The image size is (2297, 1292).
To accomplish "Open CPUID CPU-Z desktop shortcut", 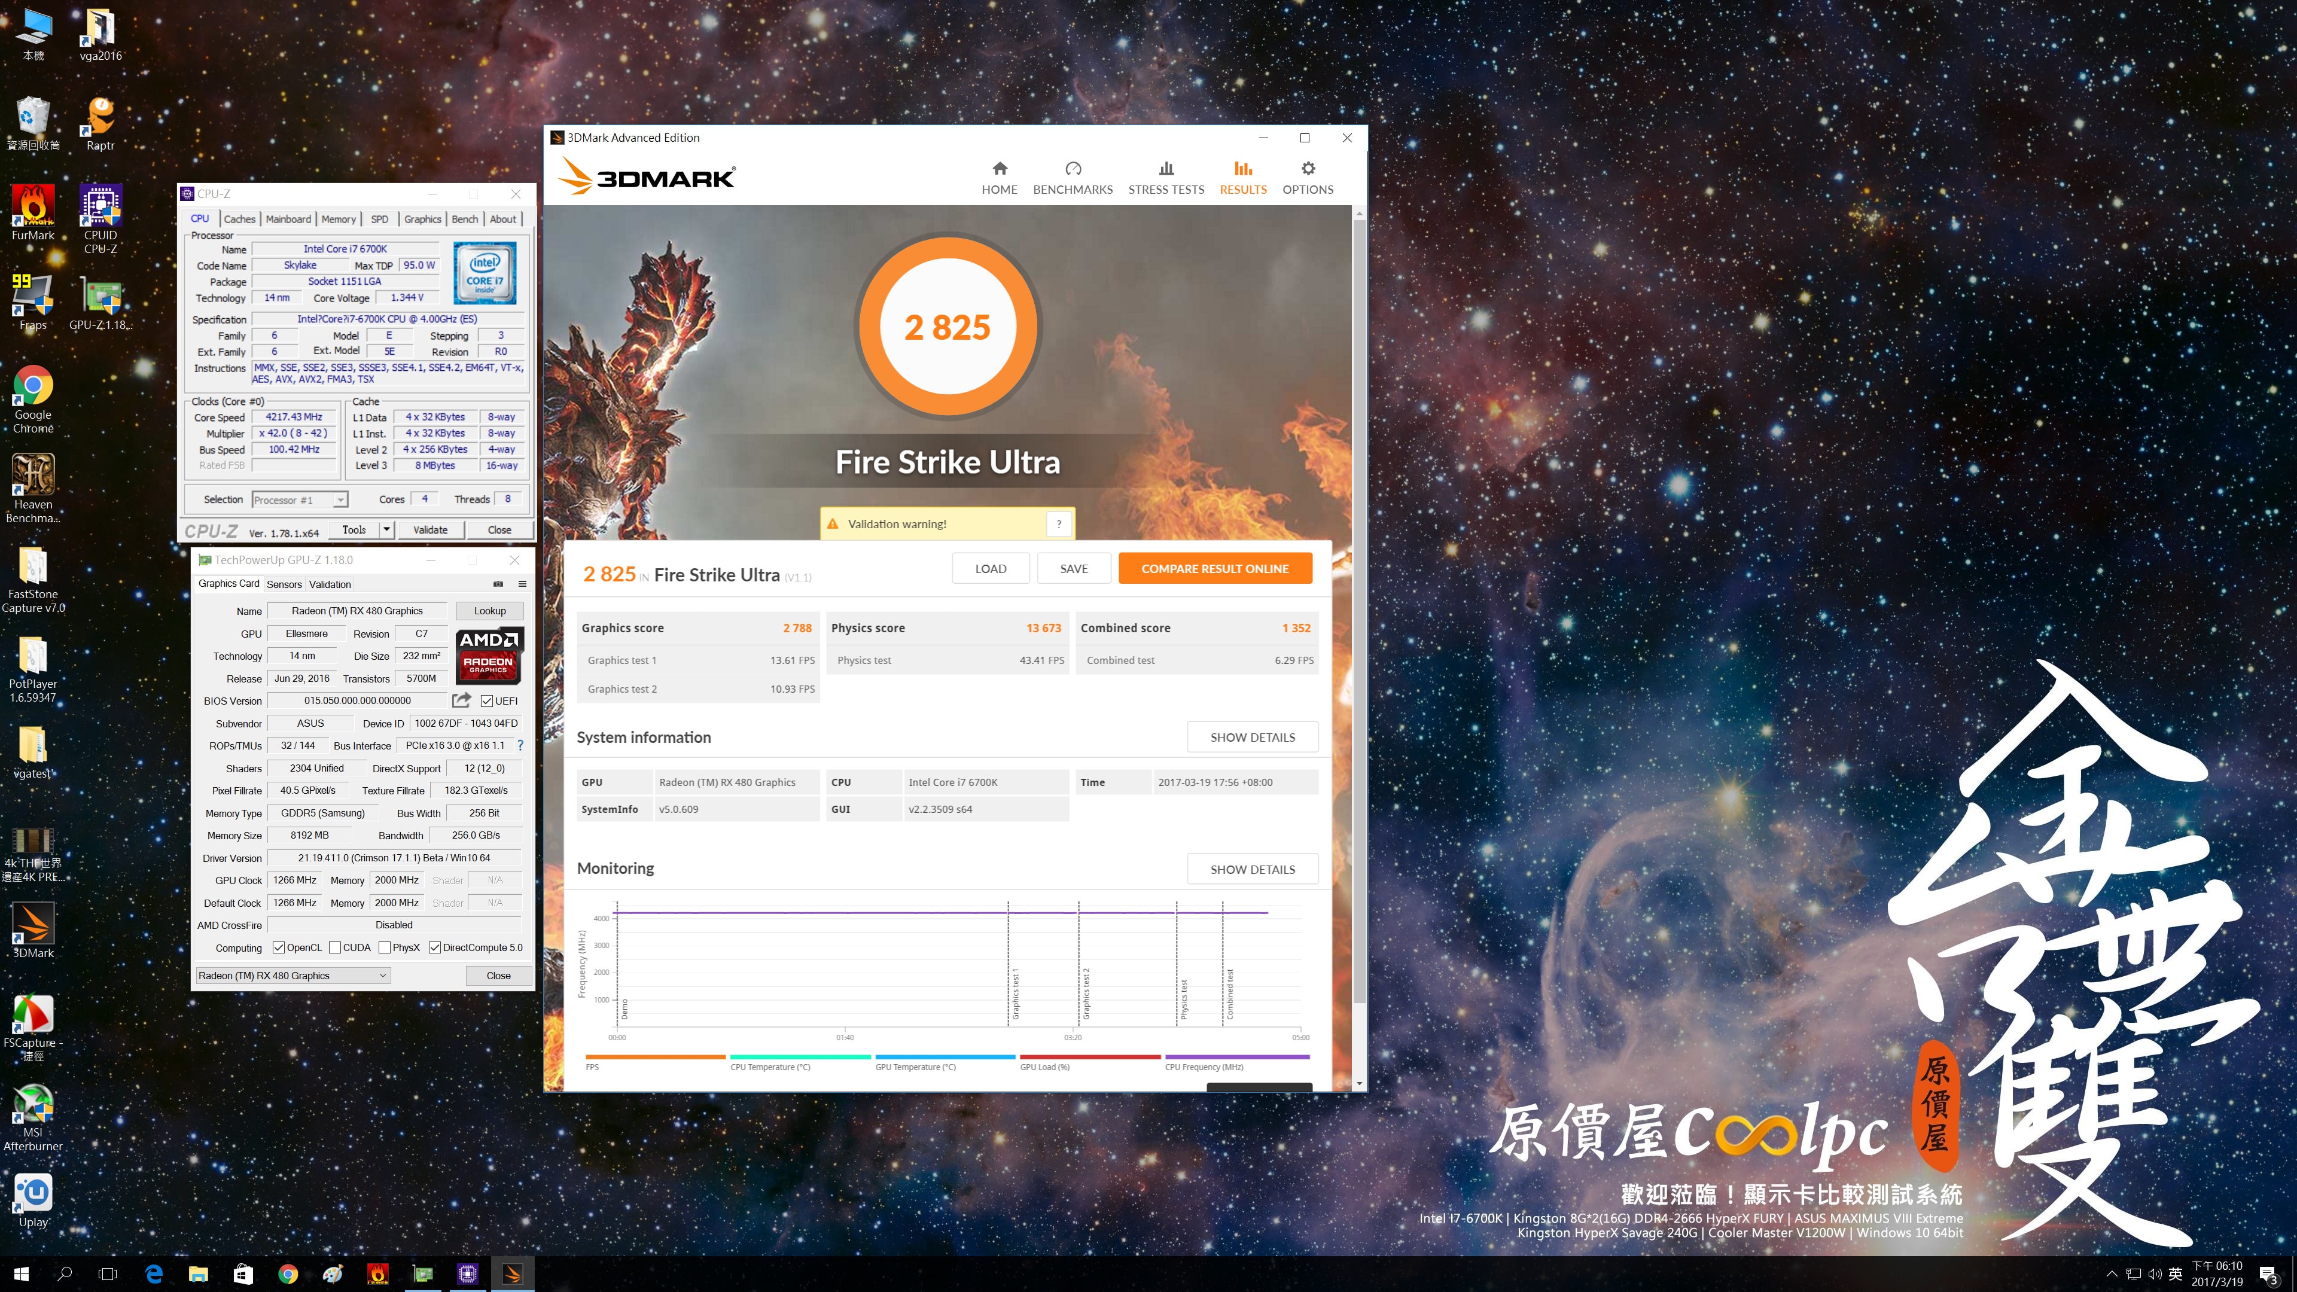I will pyautogui.click(x=100, y=220).
